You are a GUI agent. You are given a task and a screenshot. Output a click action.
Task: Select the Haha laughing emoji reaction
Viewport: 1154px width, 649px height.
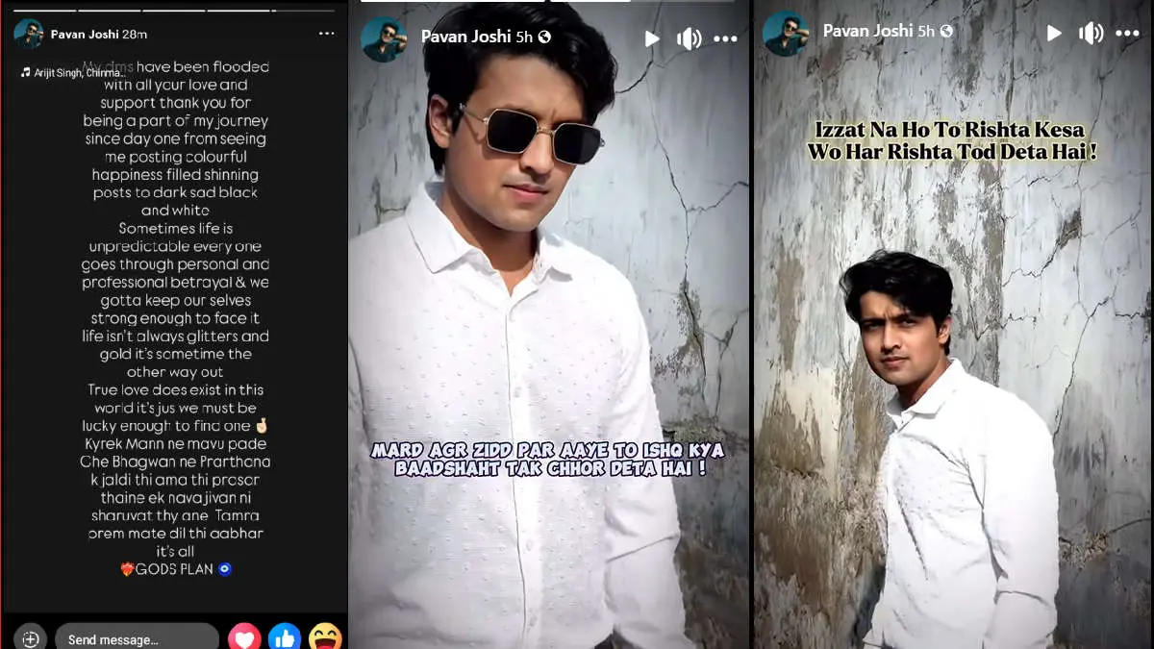coord(325,637)
